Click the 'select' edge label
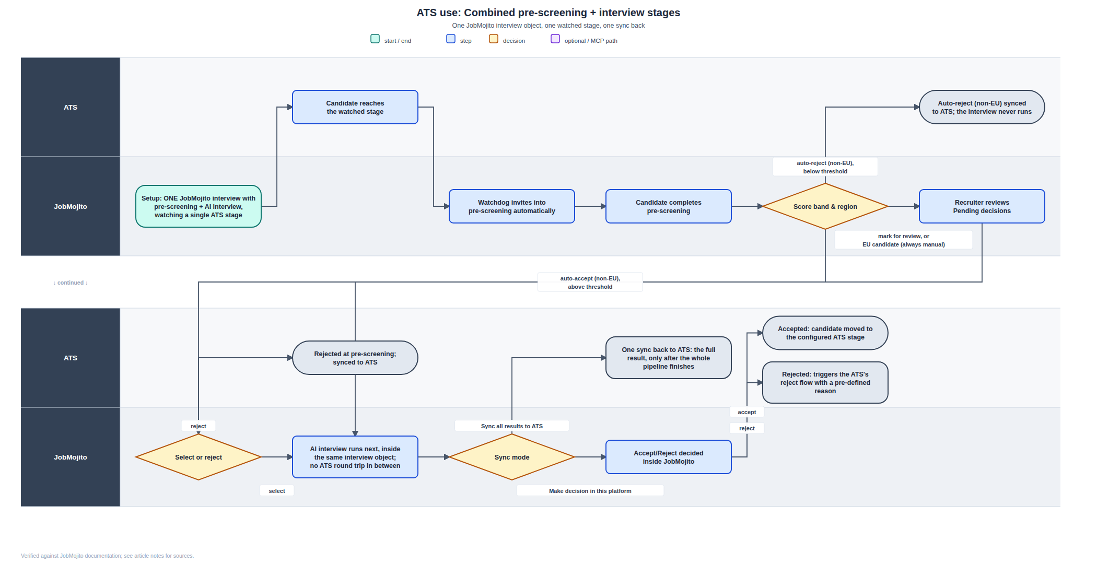This screenshot has width=1097, height=564. [x=277, y=491]
